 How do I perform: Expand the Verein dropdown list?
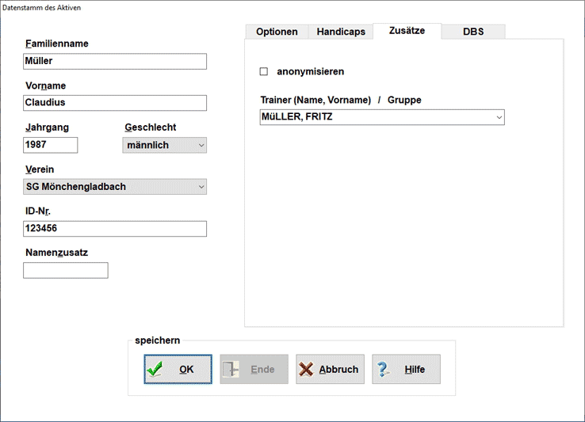pyautogui.click(x=115, y=187)
